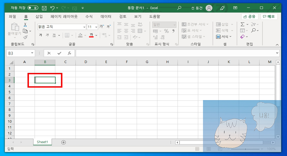This screenshot has width=287, height=156.
Task: Click the Borders icon
Action: click(67, 35)
